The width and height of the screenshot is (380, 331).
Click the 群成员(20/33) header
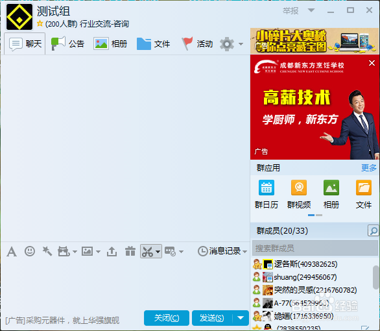(x=282, y=230)
